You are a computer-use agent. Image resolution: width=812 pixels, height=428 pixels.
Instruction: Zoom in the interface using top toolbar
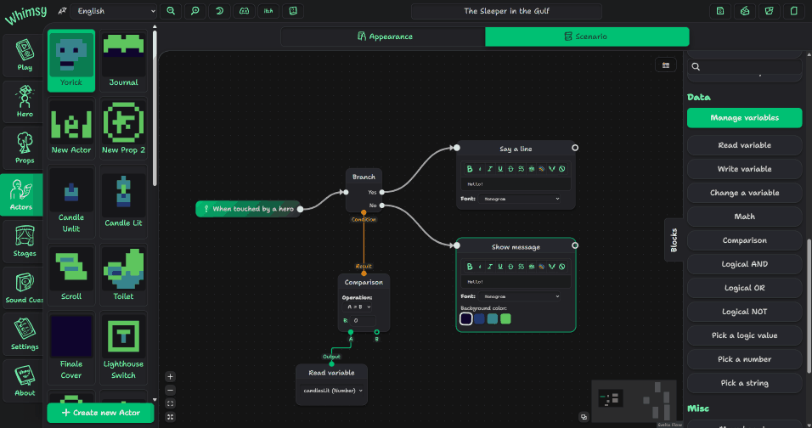pos(195,11)
